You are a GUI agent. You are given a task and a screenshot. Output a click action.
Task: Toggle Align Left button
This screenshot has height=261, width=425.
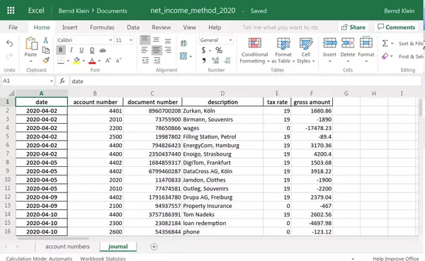pyautogui.click(x=144, y=50)
